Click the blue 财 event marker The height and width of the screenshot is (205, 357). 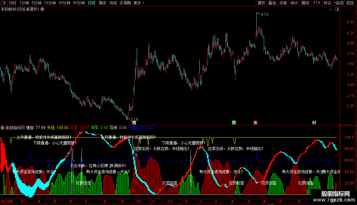(314, 122)
